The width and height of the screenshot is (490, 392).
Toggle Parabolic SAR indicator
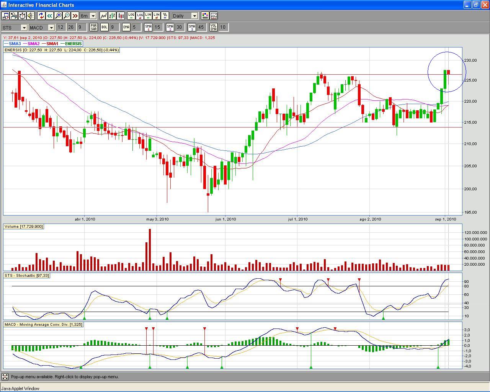[93, 27]
